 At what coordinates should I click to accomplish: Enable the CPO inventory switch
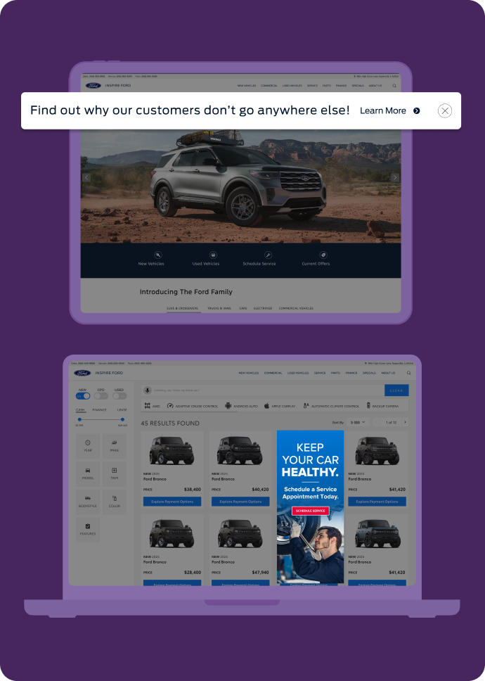[101, 396]
